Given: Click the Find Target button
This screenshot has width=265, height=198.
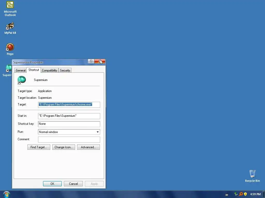Looking at the screenshot, I should (39, 147).
